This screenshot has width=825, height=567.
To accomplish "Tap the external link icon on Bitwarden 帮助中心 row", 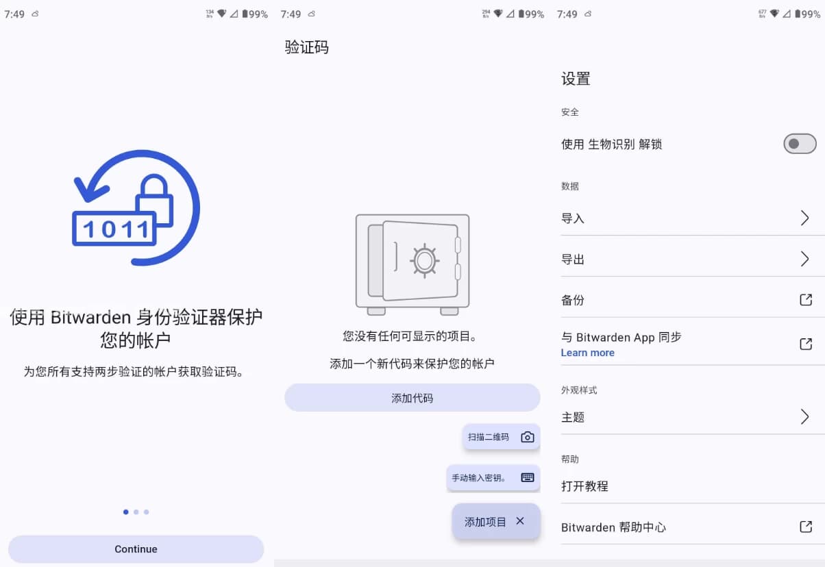I will pos(806,527).
